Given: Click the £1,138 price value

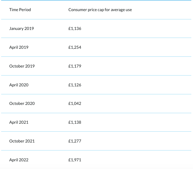Looking at the screenshot, I should 75,122.
